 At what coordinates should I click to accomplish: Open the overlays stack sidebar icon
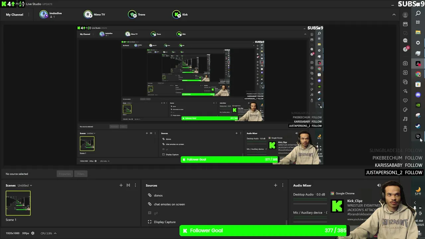click(405, 82)
